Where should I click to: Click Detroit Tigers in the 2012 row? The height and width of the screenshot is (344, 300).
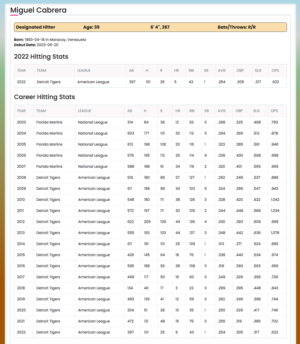[x=48, y=222]
